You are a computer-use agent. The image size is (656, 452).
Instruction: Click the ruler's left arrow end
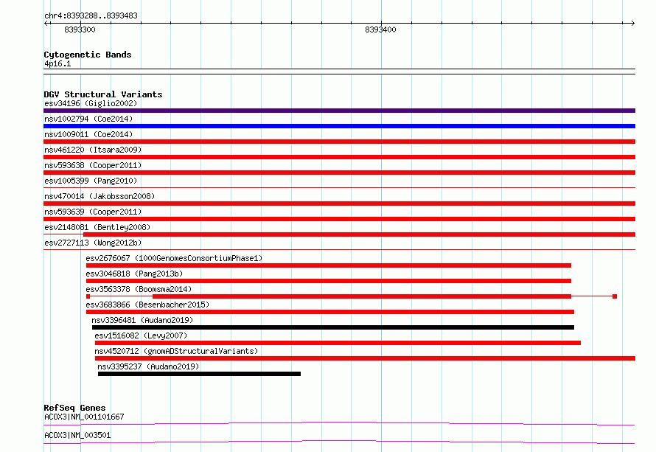click(x=46, y=24)
